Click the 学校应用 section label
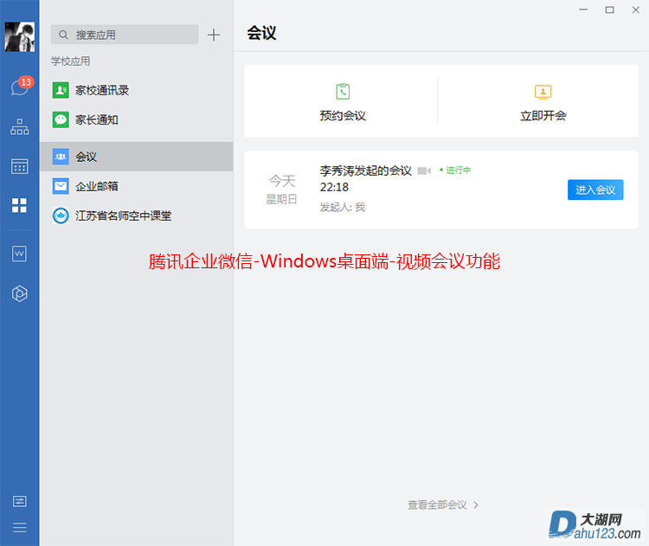The height and width of the screenshot is (546, 649). (x=70, y=61)
